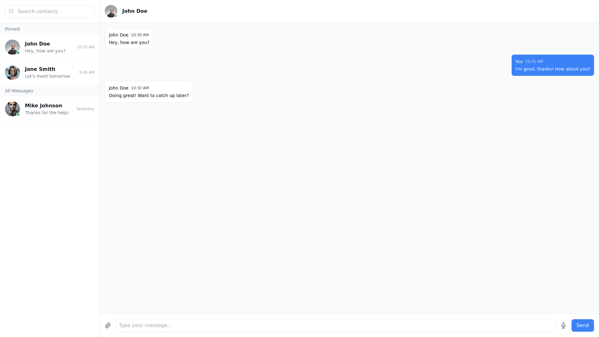
Task: Click Jane Smith's profile avatar
Action: [12, 72]
